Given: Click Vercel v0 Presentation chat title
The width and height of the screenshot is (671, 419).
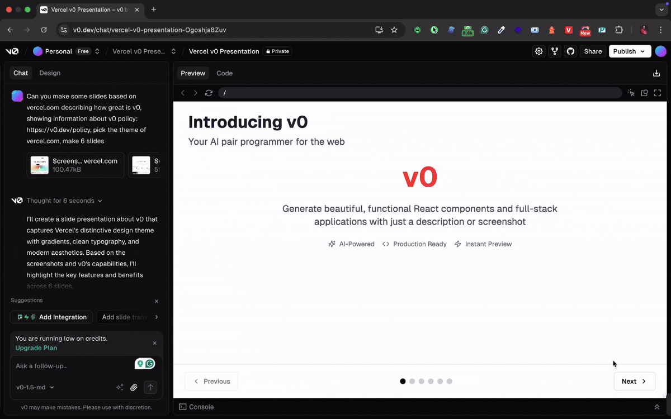Looking at the screenshot, I should point(224,51).
